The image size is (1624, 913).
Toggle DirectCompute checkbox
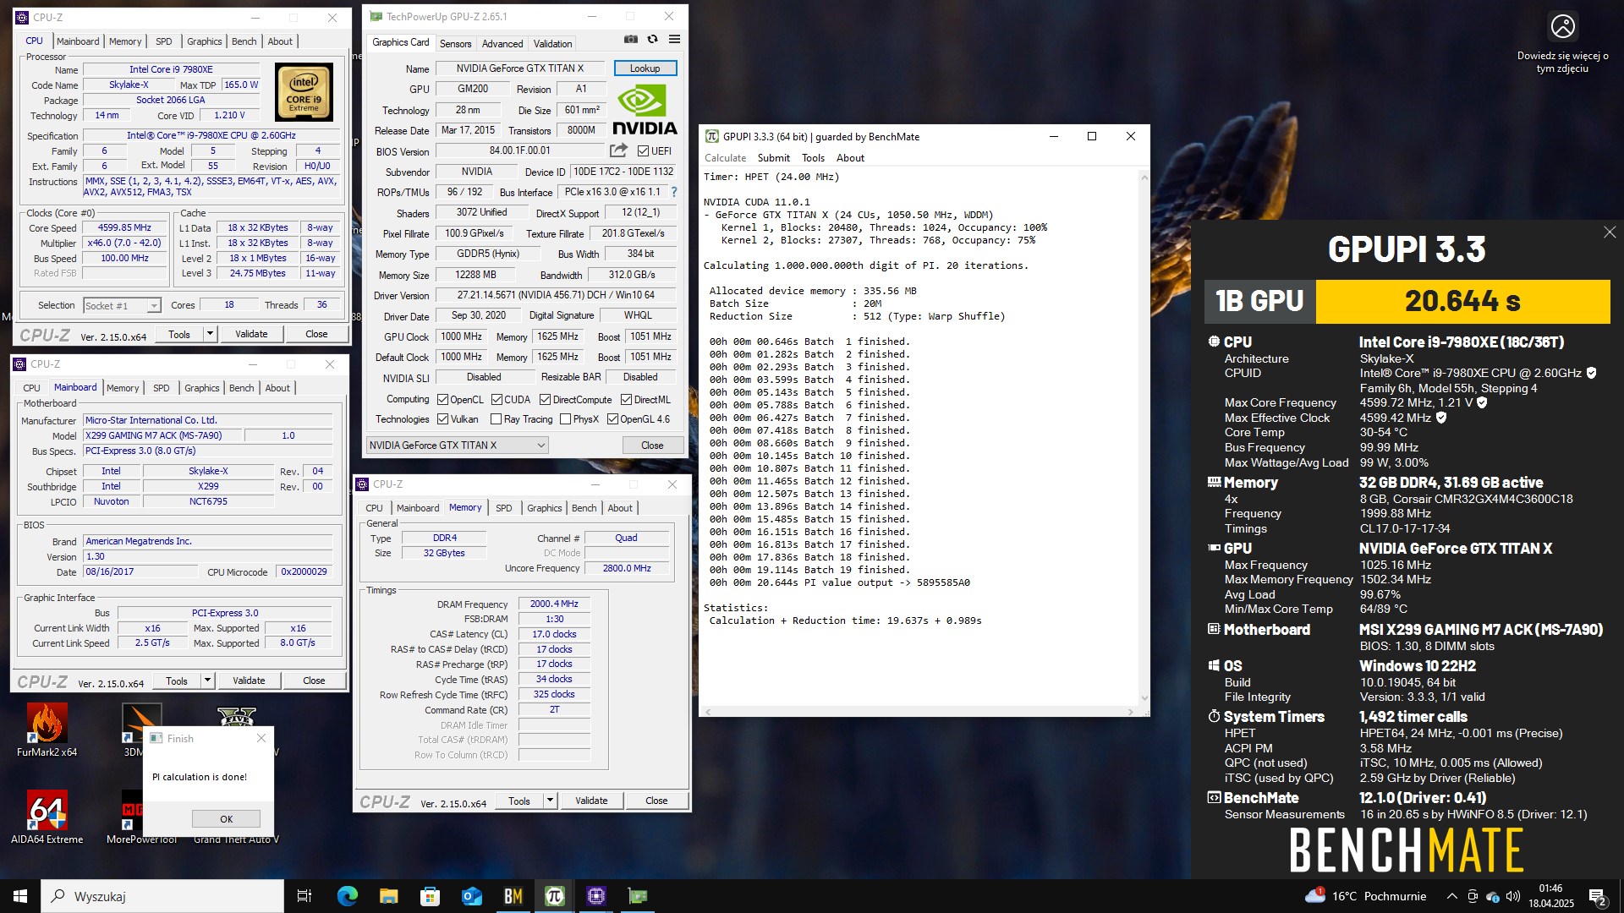click(545, 400)
